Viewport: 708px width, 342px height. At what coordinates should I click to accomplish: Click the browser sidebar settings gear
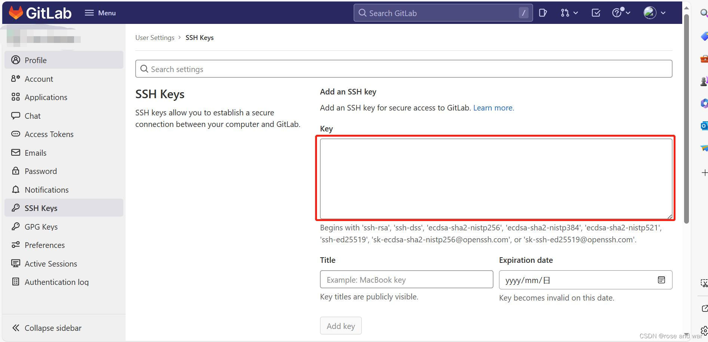704,330
